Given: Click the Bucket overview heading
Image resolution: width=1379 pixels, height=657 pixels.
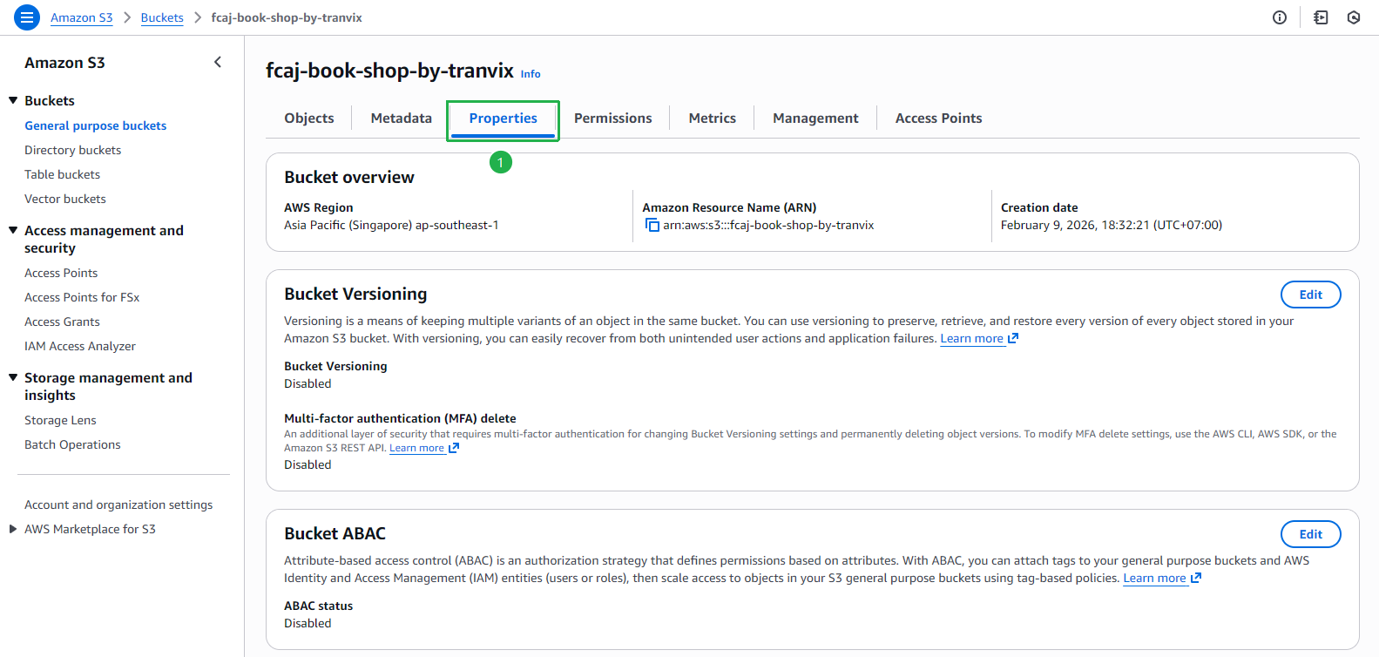Looking at the screenshot, I should (349, 177).
